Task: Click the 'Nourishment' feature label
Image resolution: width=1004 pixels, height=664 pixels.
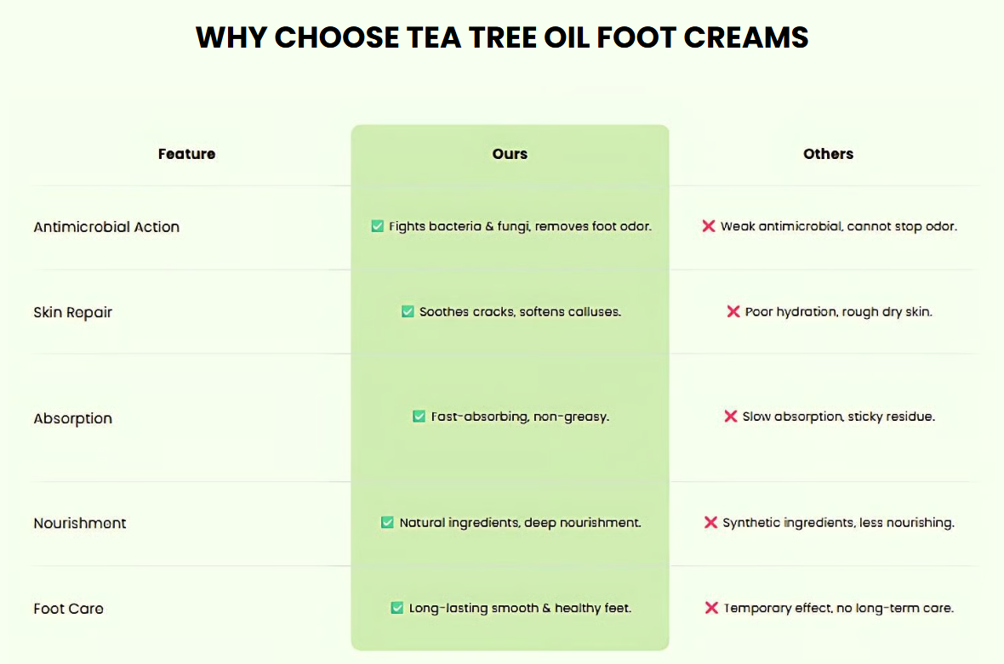Action: (x=80, y=523)
